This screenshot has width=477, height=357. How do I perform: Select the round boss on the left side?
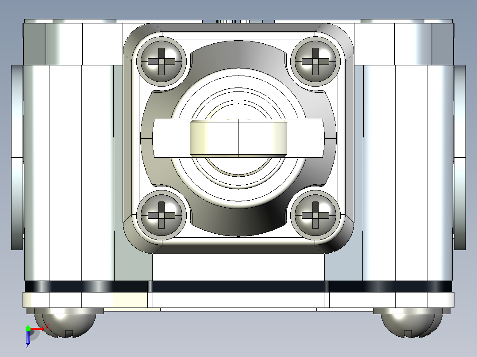pyautogui.click(x=17, y=157)
